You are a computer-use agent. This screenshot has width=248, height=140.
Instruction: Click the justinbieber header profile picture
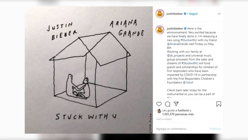coord(160,14)
